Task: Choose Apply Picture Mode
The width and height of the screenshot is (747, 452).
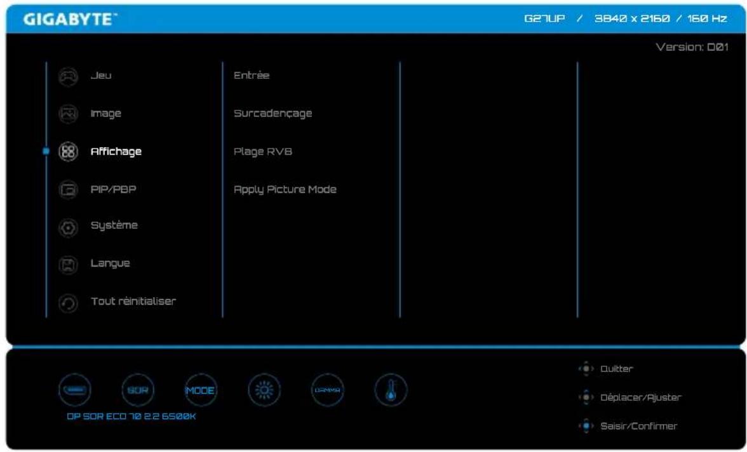Action: click(285, 190)
